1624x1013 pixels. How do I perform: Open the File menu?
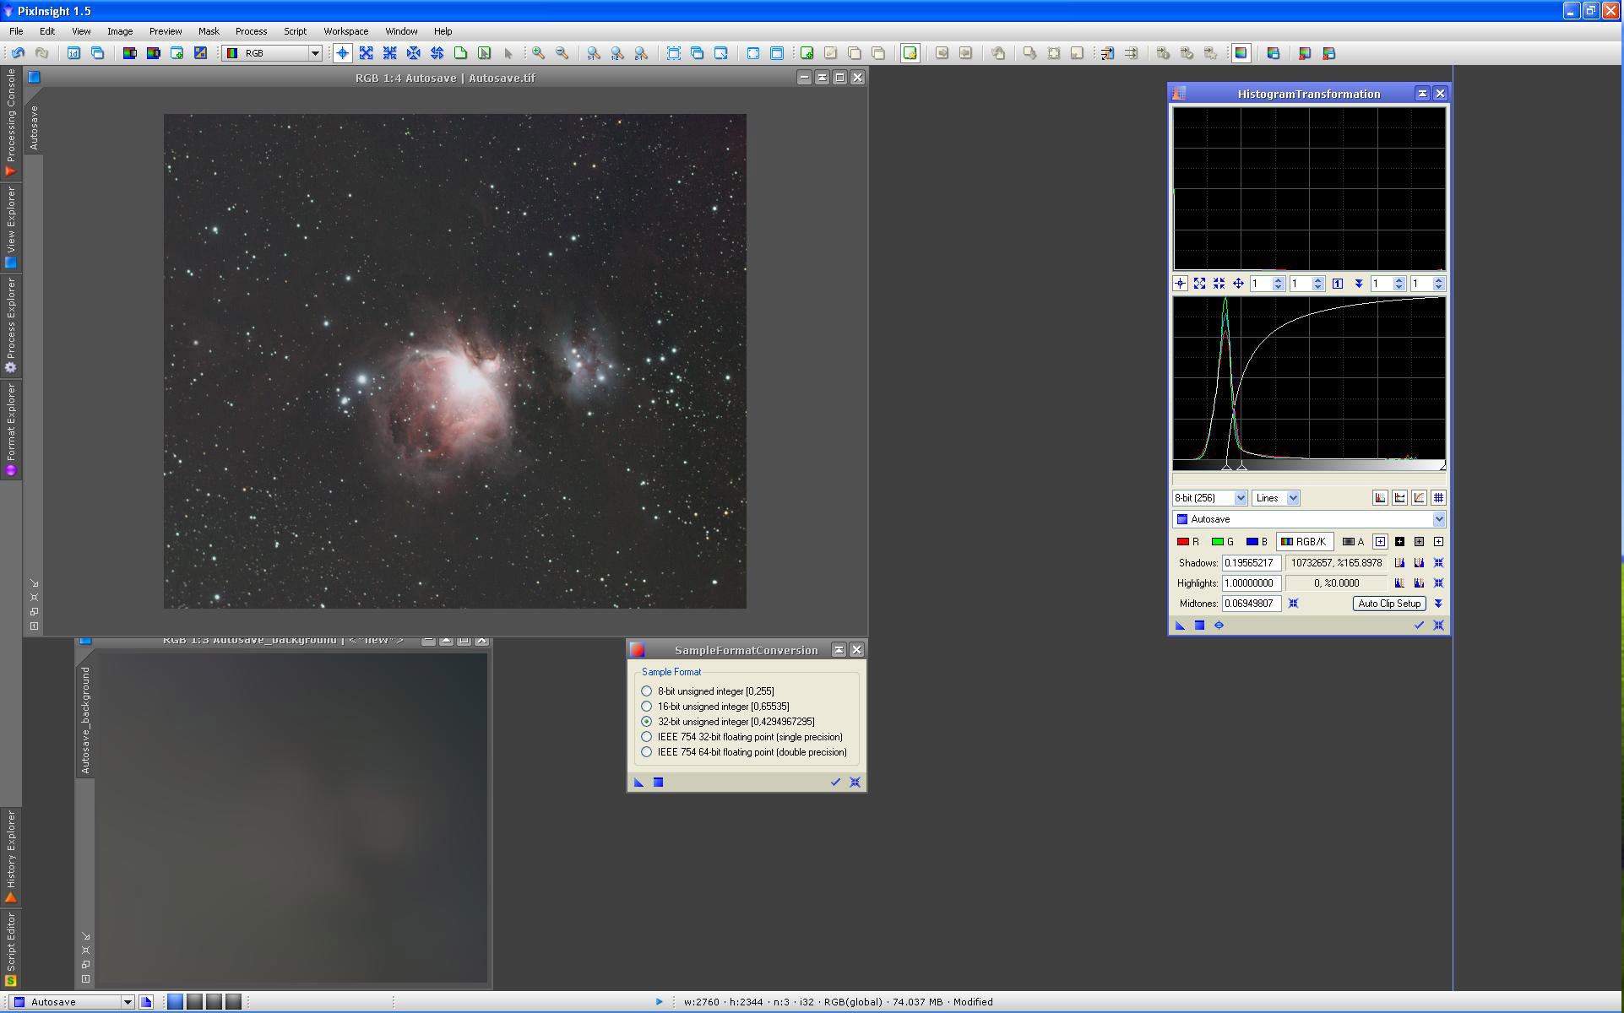tap(16, 31)
